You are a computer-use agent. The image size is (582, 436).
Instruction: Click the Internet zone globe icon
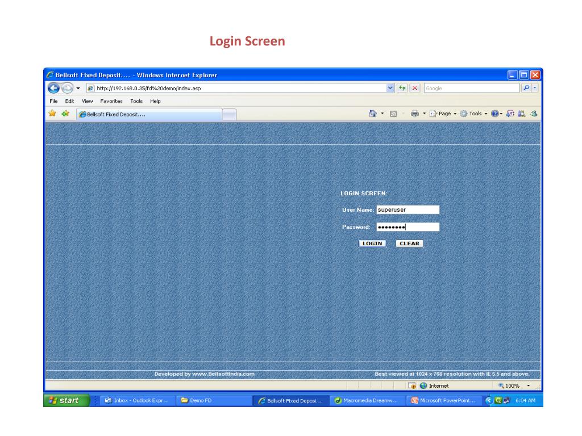(423, 385)
